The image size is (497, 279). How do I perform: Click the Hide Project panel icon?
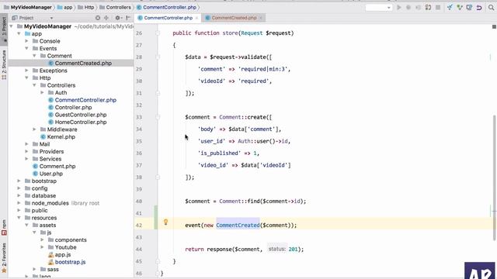point(127,18)
